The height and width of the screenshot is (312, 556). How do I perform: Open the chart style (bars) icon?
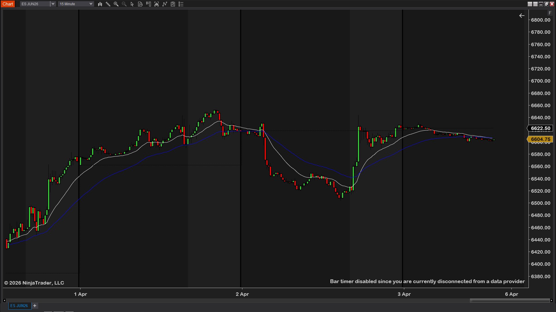(x=100, y=4)
